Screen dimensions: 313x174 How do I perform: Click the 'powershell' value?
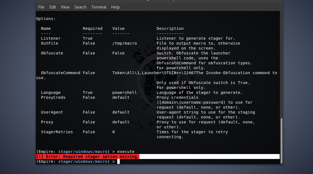tap(125, 92)
